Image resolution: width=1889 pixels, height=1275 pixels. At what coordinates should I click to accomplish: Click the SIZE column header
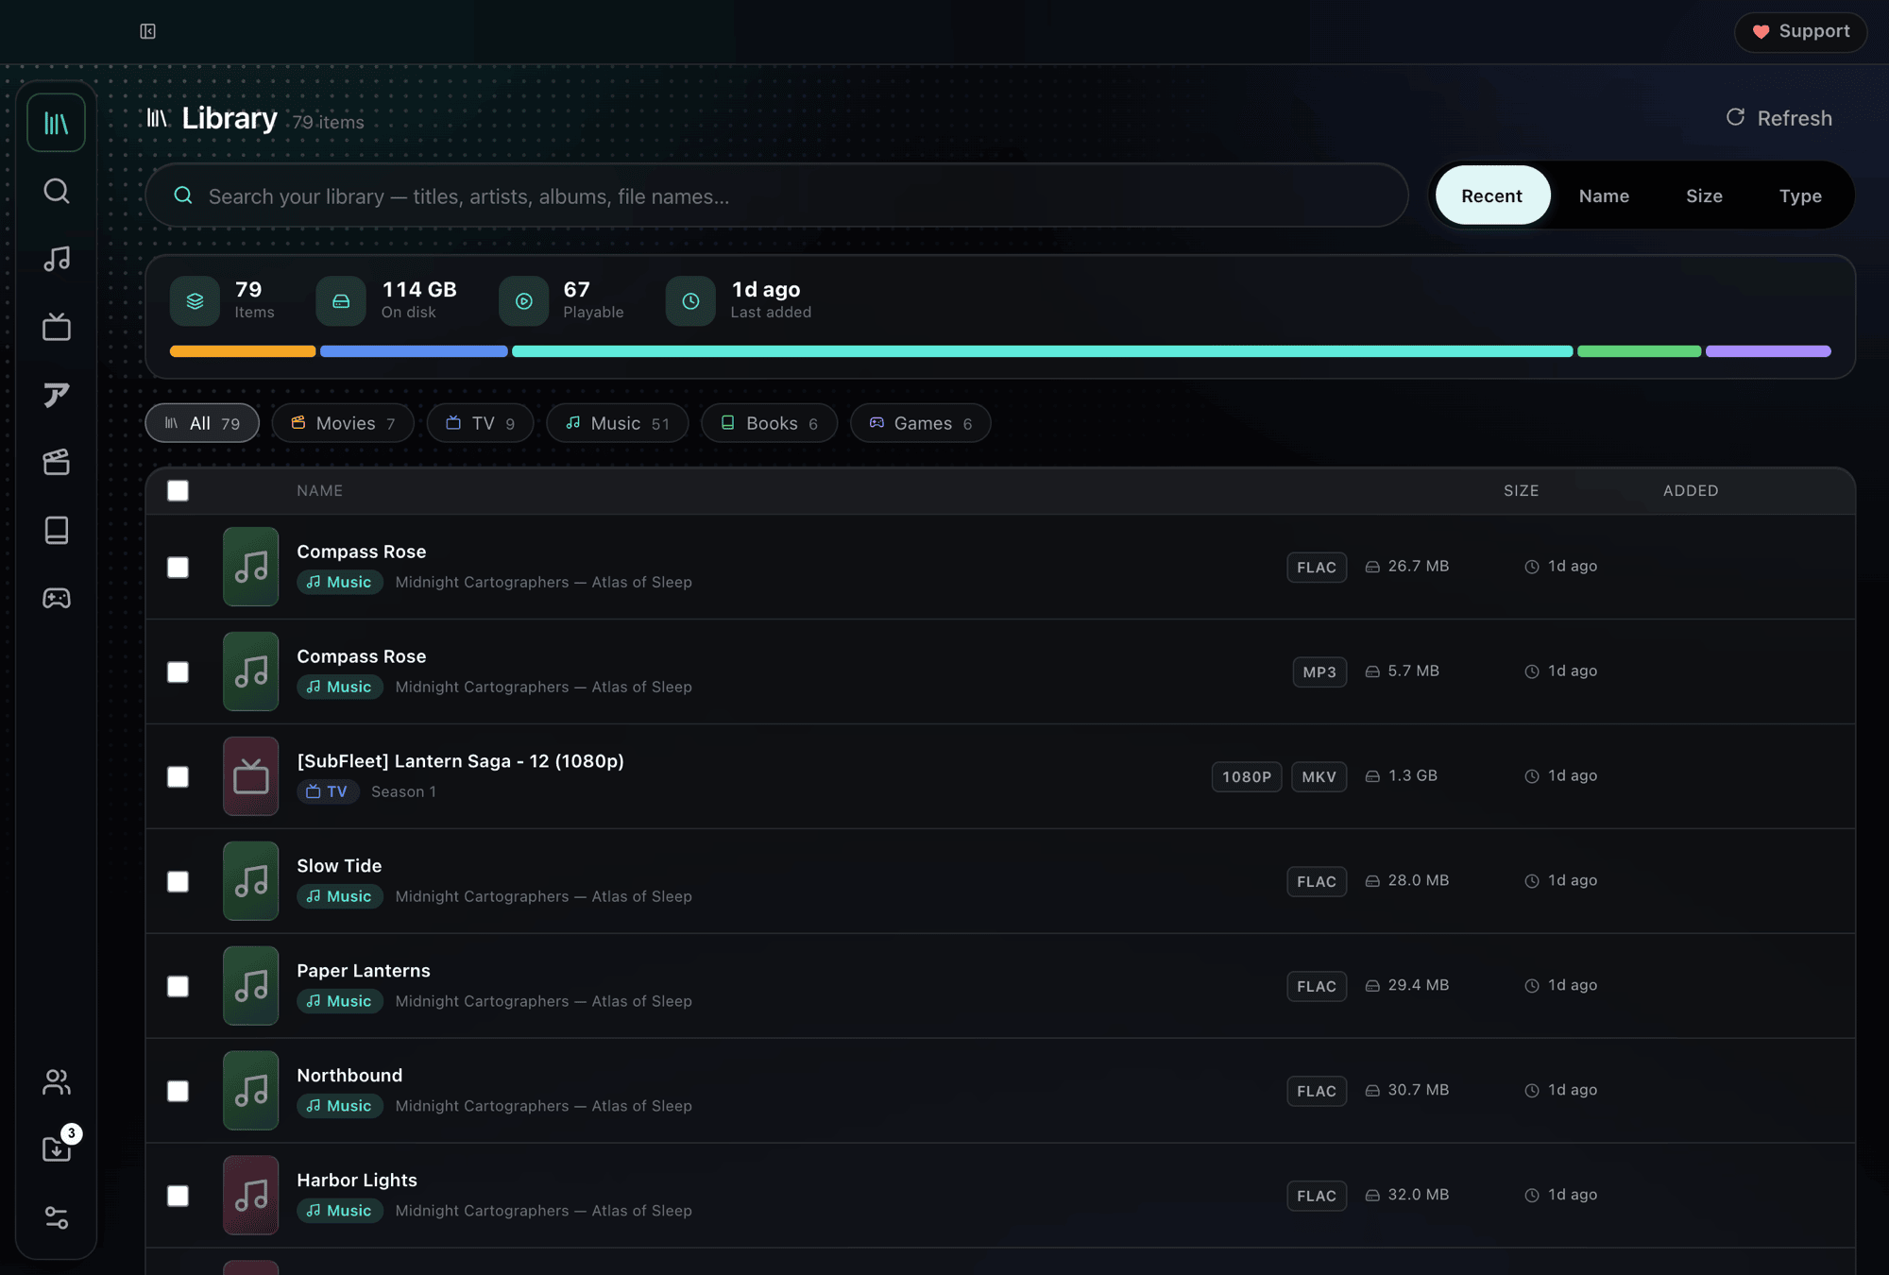[1522, 491]
